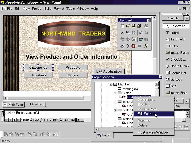The image size is (191, 143).
Task: Select the Label control tool
Action: coord(172,33)
